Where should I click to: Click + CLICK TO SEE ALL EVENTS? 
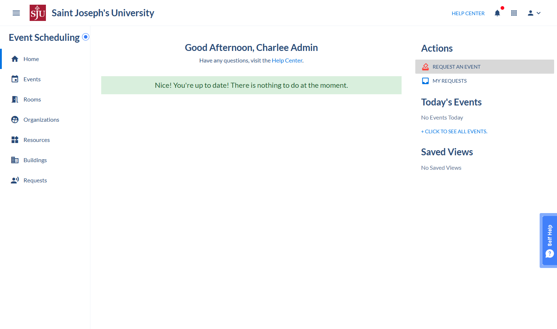454,131
